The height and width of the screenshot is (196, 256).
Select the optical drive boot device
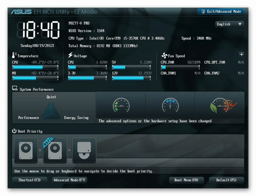84,151
